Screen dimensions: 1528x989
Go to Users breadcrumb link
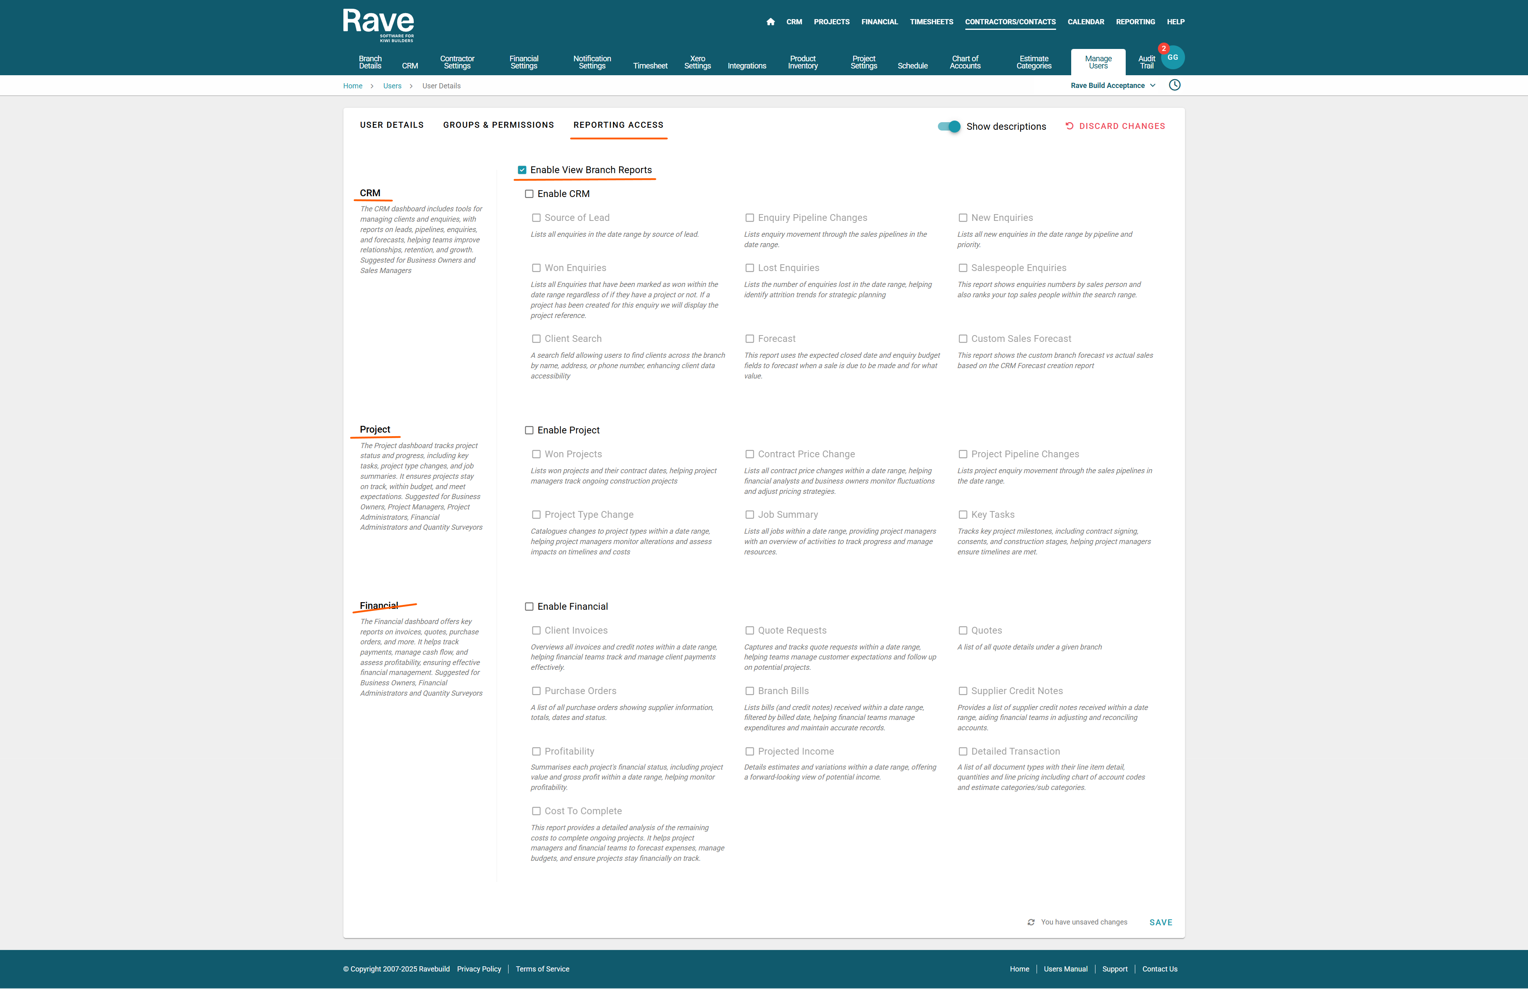pyautogui.click(x=392, y=86)
